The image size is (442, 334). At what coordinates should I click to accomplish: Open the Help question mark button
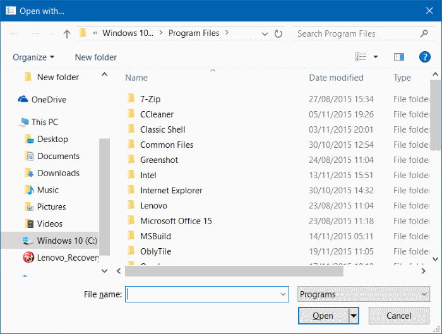point(424,57)
